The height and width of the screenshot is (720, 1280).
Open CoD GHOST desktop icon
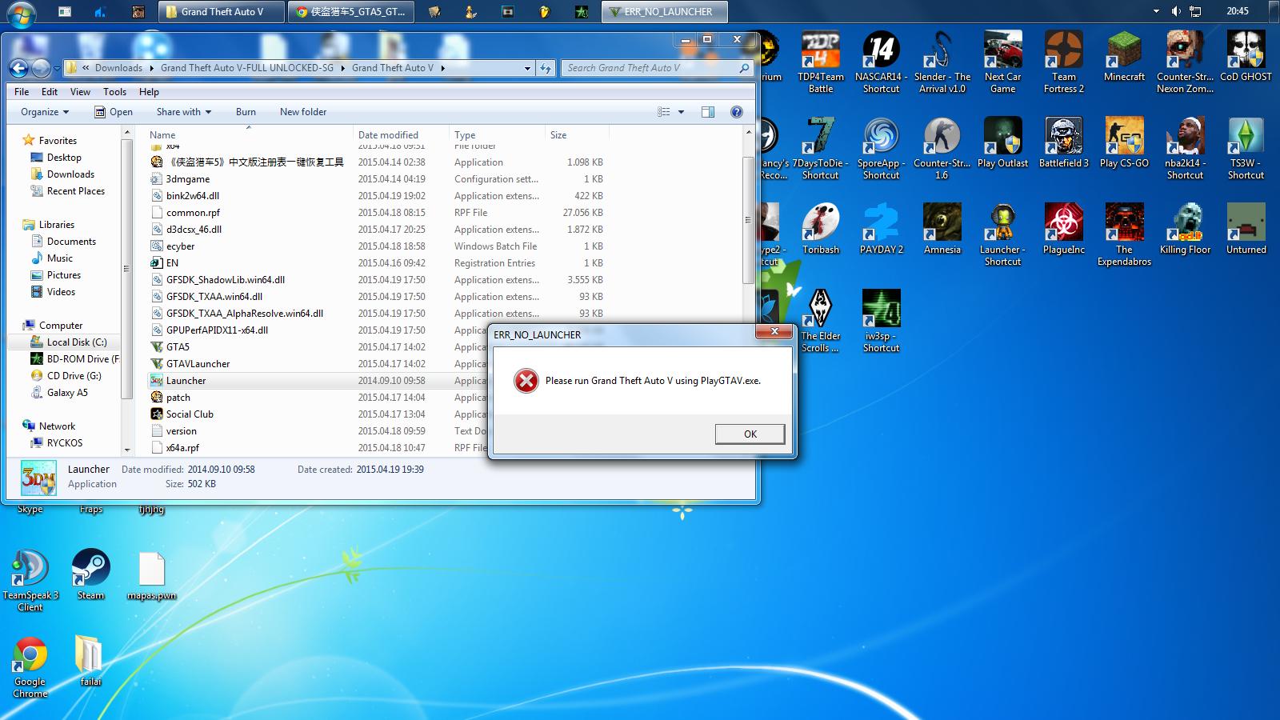coord(1246,57)
